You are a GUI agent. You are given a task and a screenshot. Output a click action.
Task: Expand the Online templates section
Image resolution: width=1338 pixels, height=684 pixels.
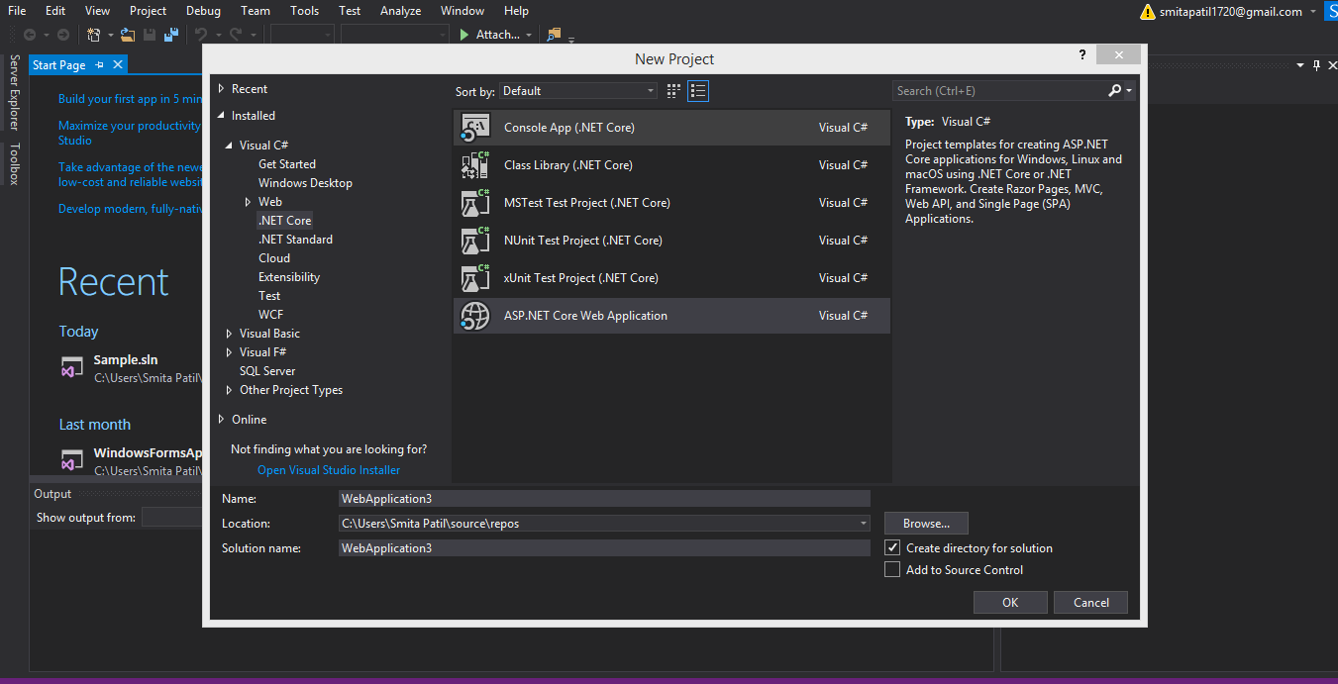pos(220,419)
